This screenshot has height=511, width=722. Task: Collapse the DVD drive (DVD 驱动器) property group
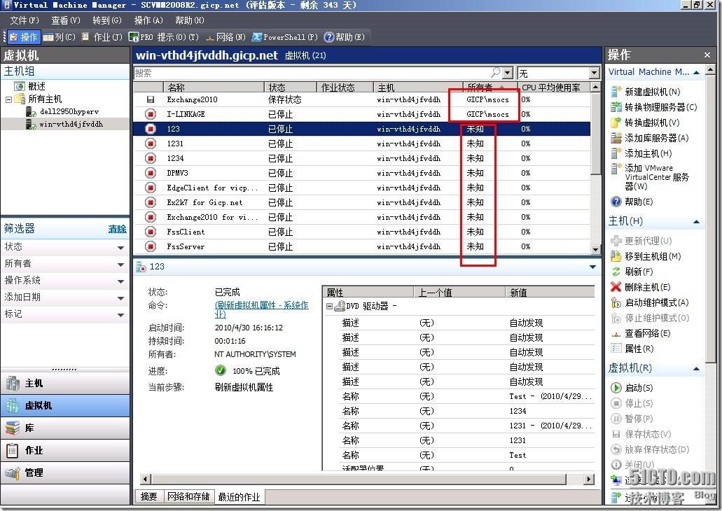click(x=330, y=306)
